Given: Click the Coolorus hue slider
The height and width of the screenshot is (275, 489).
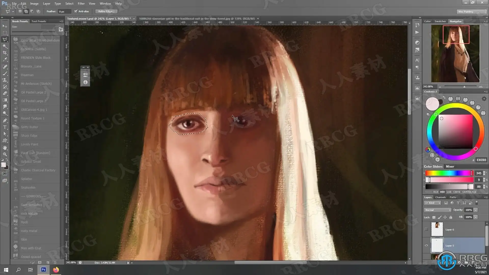Looking at the screenshot, I should tap(449, 173).
